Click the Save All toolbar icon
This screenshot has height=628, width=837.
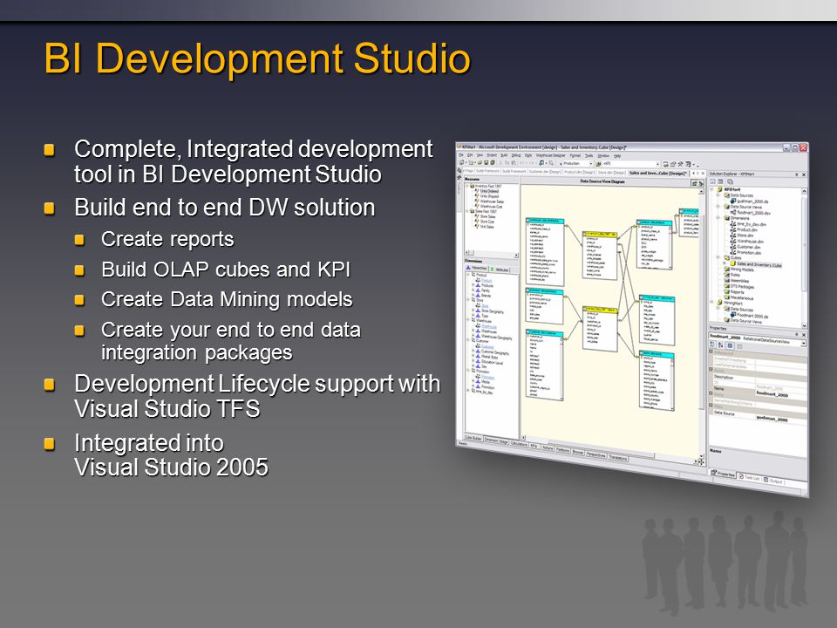(x=492, y=163)
